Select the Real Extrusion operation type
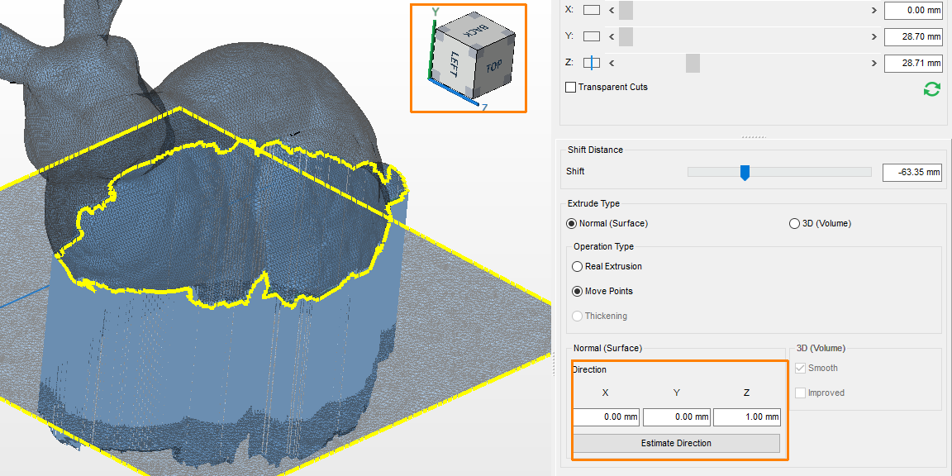Screen dimensions: 952x476 point(577,266)
